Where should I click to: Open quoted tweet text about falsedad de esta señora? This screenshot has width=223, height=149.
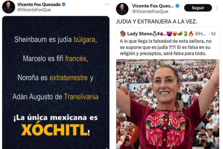click(165, 47)
